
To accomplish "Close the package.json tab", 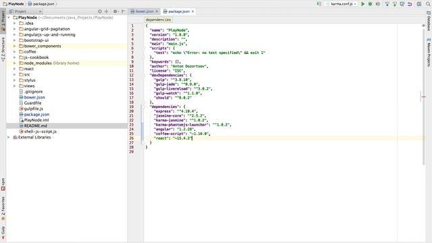I will pyautogui.click(x=193, y=11).
